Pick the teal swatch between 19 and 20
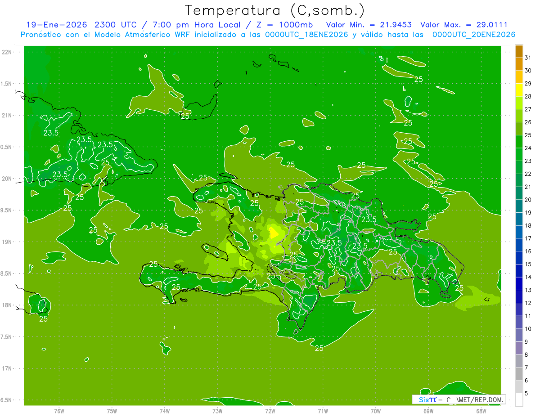 pos(519,206)
